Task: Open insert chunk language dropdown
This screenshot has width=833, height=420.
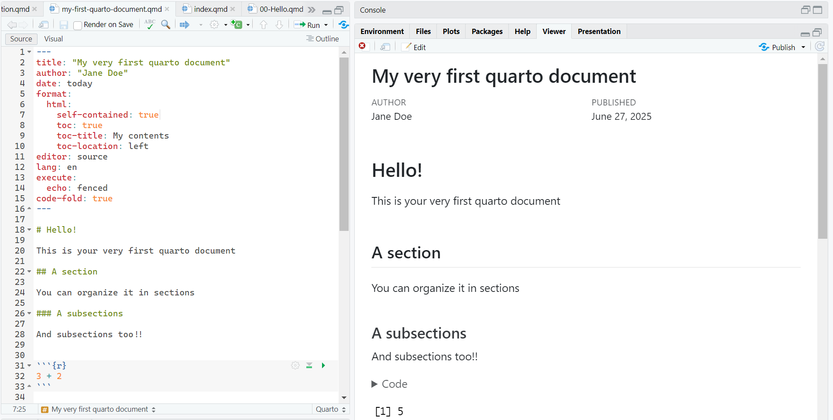Action: (248, 25)
